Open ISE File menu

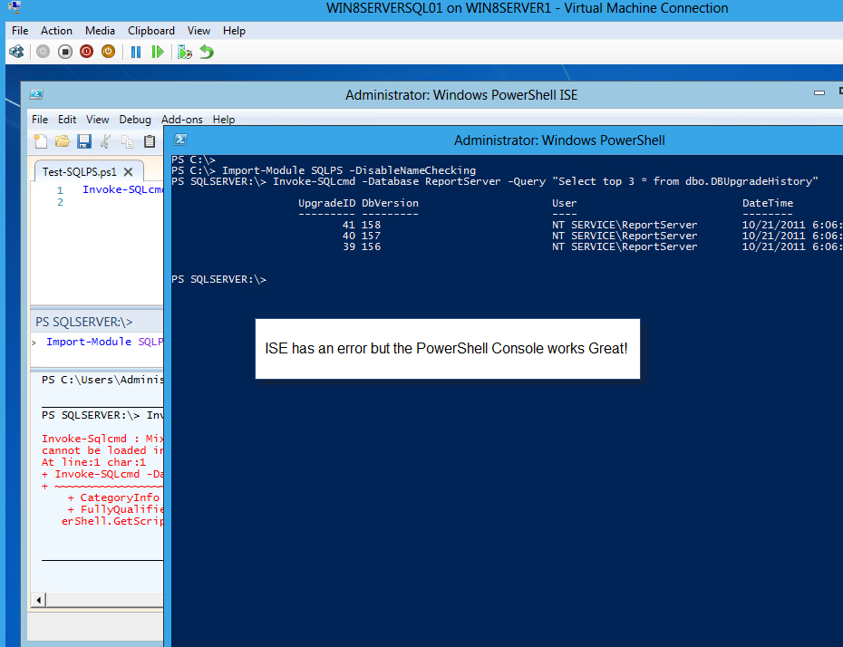[40, 120]
